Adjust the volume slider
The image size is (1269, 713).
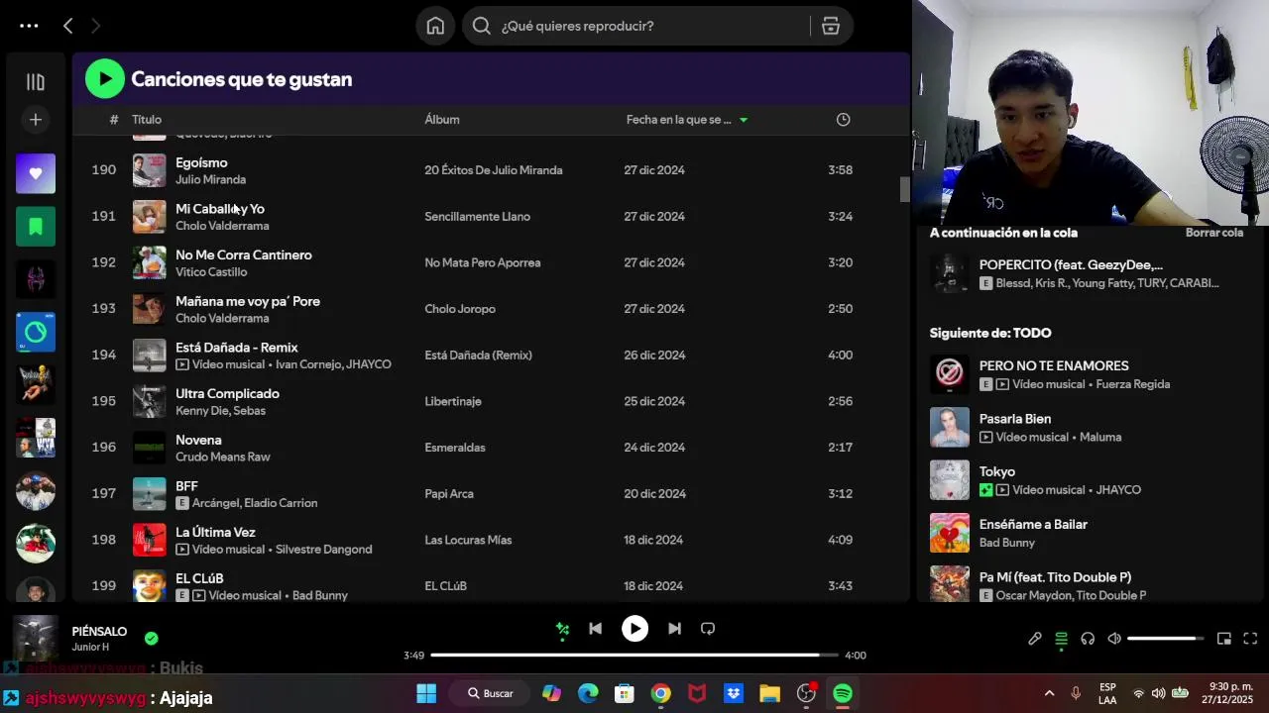pyautogui.click(x=1166, y=639)
